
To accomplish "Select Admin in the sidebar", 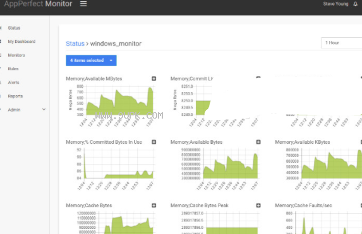I will coord(15,110).
